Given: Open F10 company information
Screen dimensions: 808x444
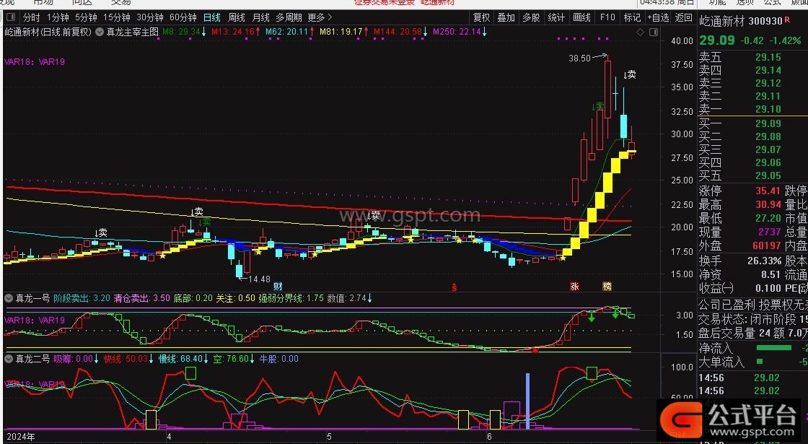Looking at the screenshot, I should point(607,17).
